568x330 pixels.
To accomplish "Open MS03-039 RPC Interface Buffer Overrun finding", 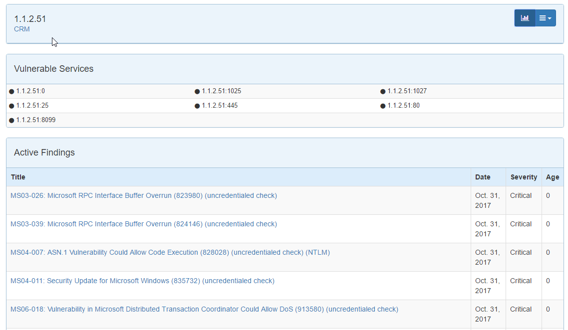I will (x=144, y=224).
